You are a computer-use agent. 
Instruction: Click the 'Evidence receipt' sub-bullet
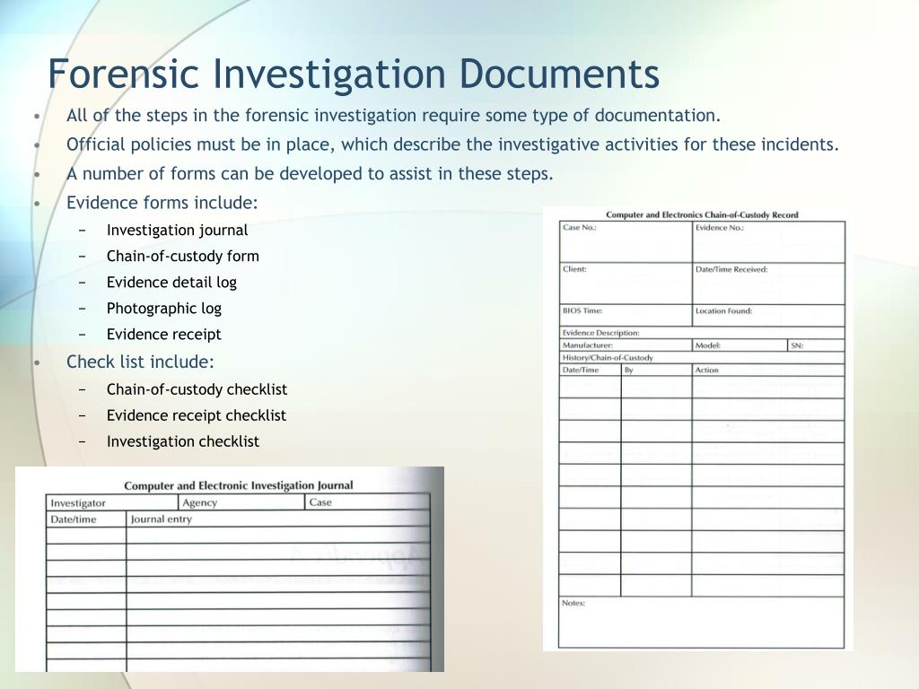(x=163, y=334)
